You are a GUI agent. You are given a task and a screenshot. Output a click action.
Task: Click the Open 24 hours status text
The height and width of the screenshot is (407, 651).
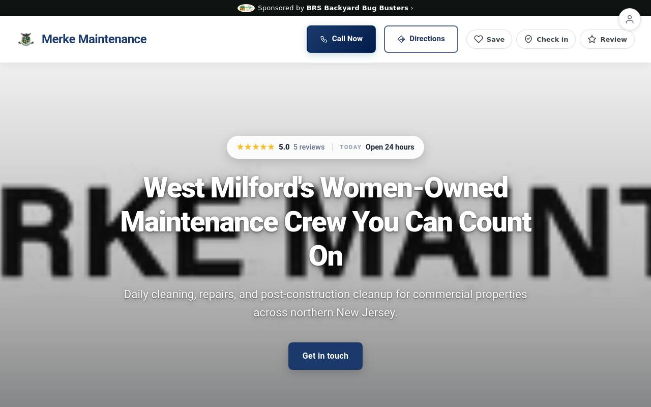point(390,147)
